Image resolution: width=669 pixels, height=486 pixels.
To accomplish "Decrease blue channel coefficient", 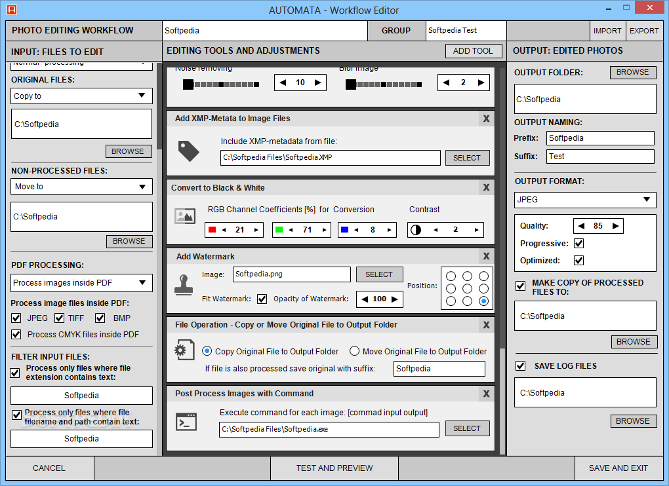I will pos(356,230).
